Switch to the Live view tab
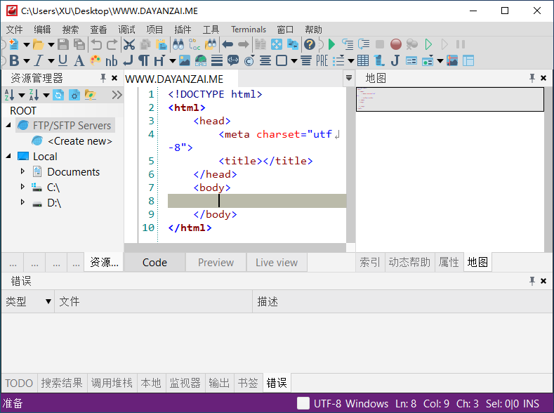Image resolution: width=554 pixels, height=413 pixels. 277,263
